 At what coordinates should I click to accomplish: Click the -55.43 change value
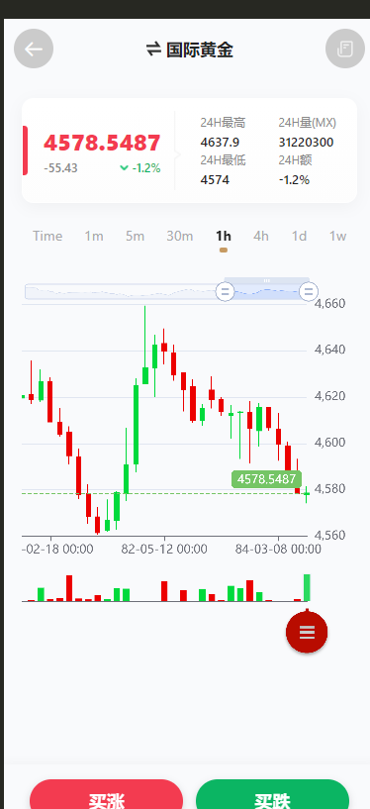[x=60, y=168]
